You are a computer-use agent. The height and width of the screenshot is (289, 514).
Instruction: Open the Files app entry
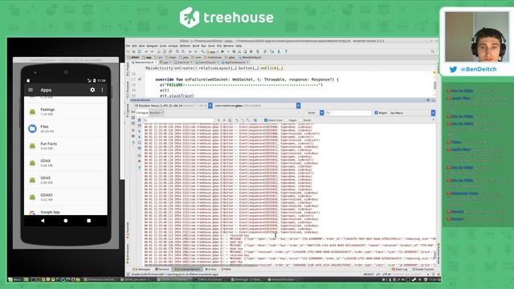66,128
